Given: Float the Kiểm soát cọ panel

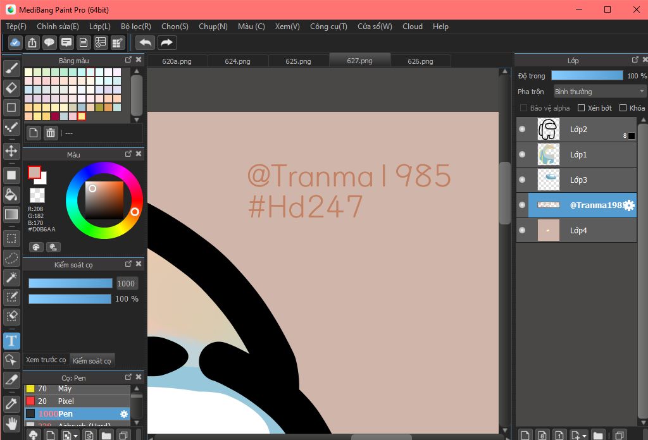Looking at the screenshot, I should point(128,264).
